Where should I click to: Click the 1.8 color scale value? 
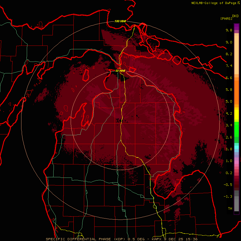click(229, 149)
